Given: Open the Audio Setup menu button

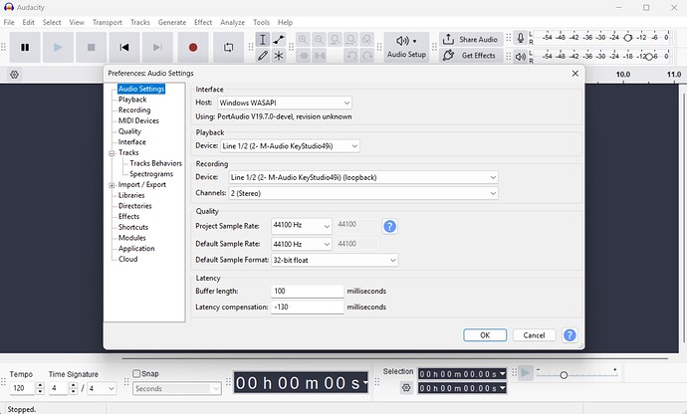Looking at the screenshot, I should point(406,48).
